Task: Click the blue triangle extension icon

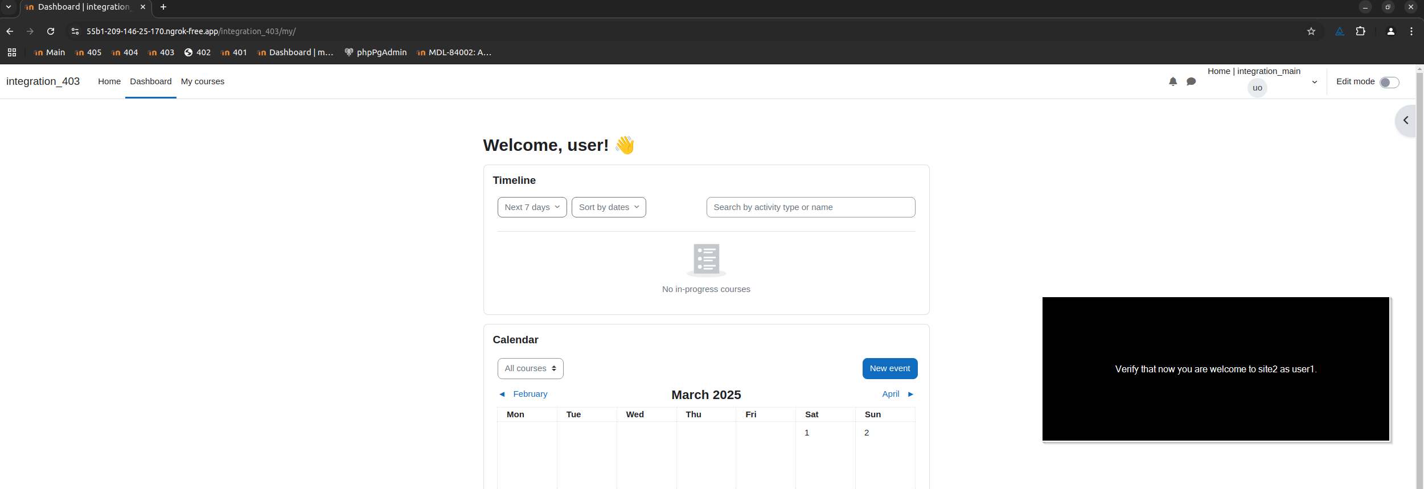Action: coord(1340,31)
